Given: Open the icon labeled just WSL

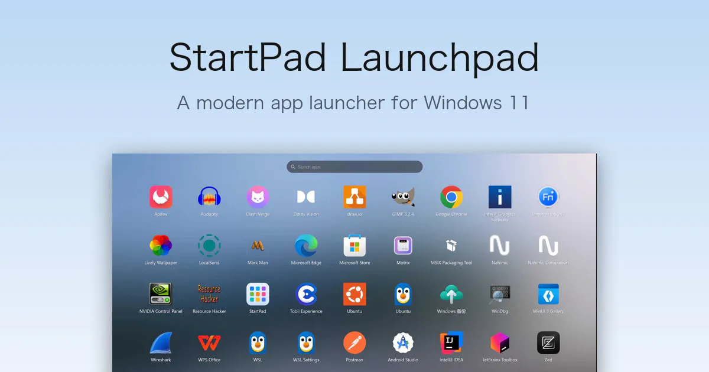Looking at the screenshot, I should click(x=258, y=342).
